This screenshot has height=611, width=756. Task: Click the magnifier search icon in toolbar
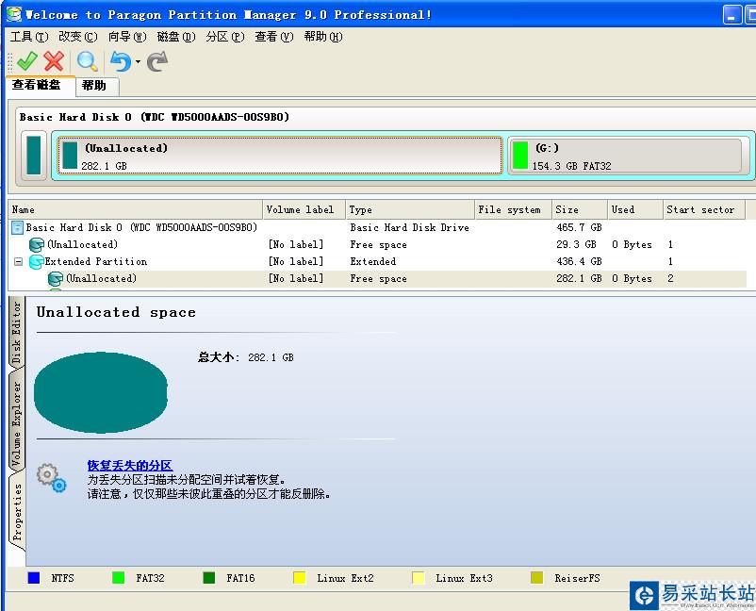point(88,61)
